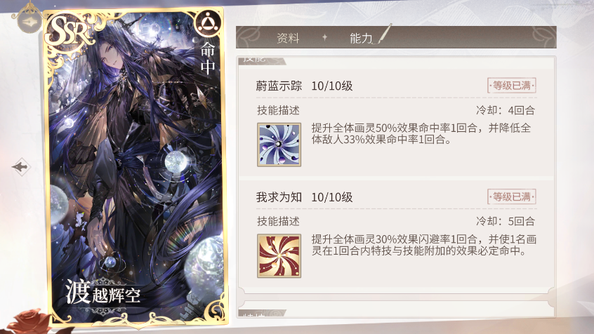Viewport: 594px width, 334px height.
Task: Click the star divider between tabs
Action: (324, 37)
